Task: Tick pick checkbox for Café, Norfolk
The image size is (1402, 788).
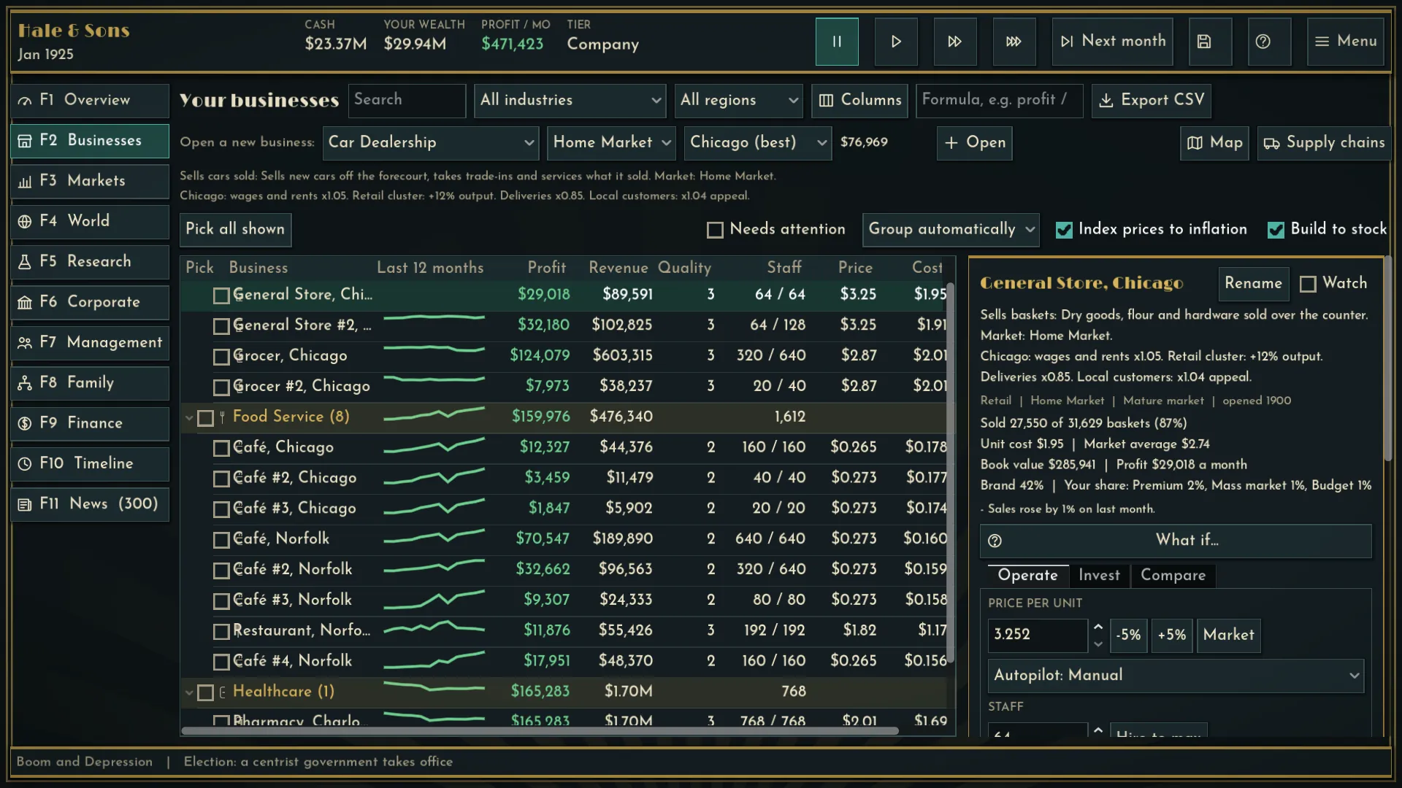Action: coord(221,540)
